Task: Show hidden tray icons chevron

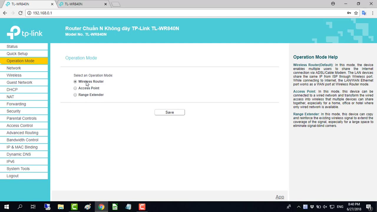Action: [299, 207]
